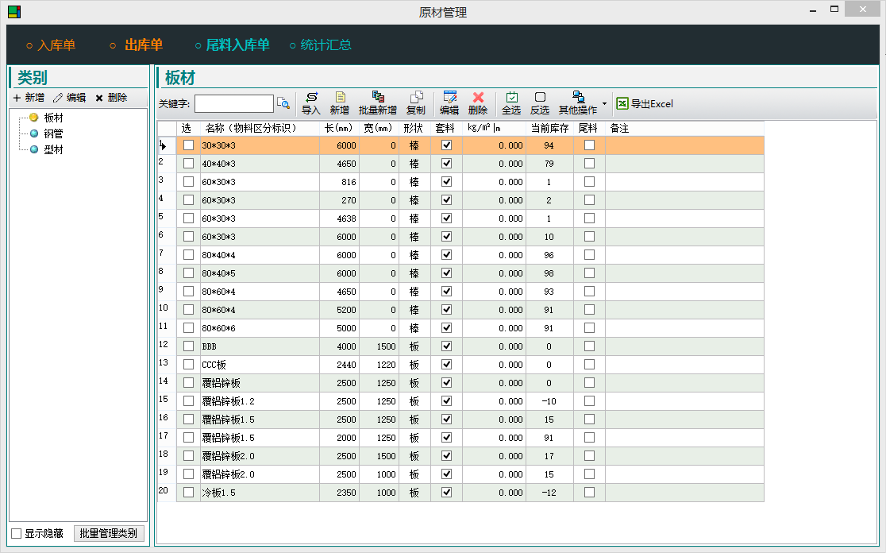Click the search icon beside the keyword field
The width and height of the screenshot is (886, 553).
(x=283, y=103)
